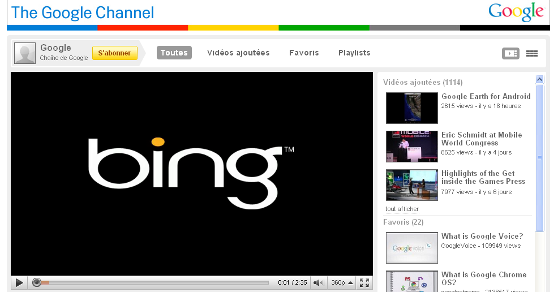The height and width of the screenshot is (292, 558).
Task: Click the 2615 views - il y a 18 heures text
Action: [x=481, y=106]
